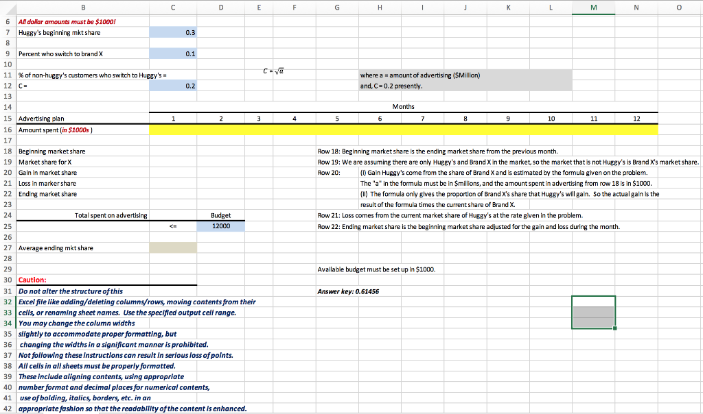703x414 pixels.
Task: Click 'Answer key: 0.61456' text
Action: point(348,291)
